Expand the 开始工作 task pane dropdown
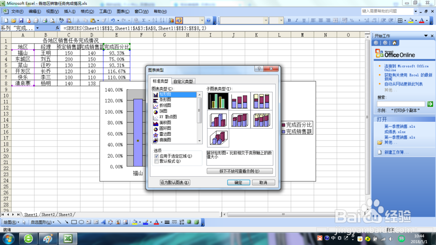 coord(426,36)
